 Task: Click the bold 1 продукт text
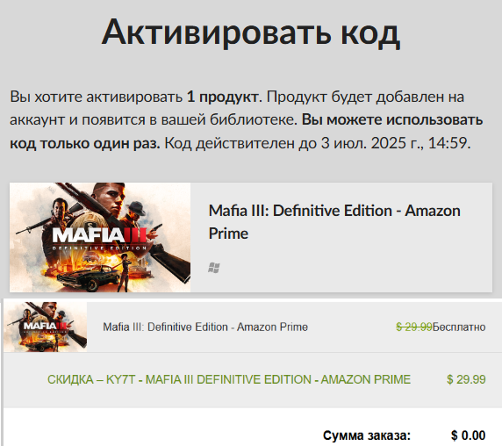(x=225, y=97)
